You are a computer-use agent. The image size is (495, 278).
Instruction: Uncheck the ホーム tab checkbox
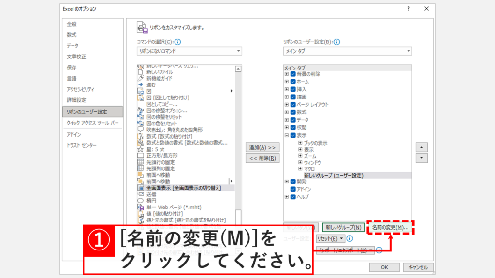tap(293, 82)
